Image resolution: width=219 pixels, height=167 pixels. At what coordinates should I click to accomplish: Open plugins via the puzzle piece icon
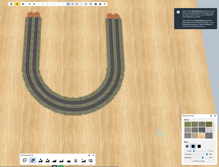click(100, 4)
